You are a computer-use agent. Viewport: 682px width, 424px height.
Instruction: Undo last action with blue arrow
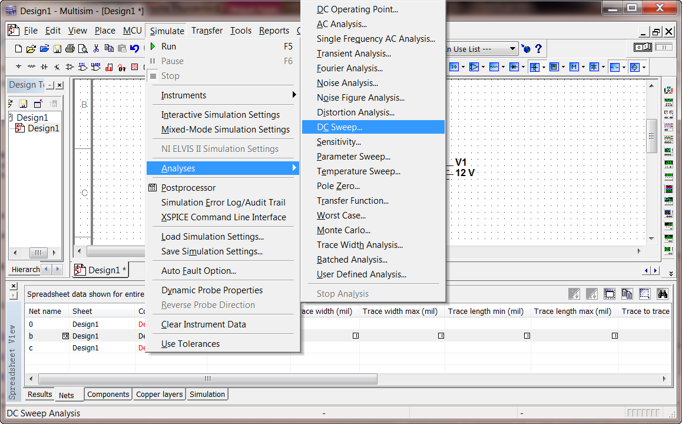click(x=135, y=49)
